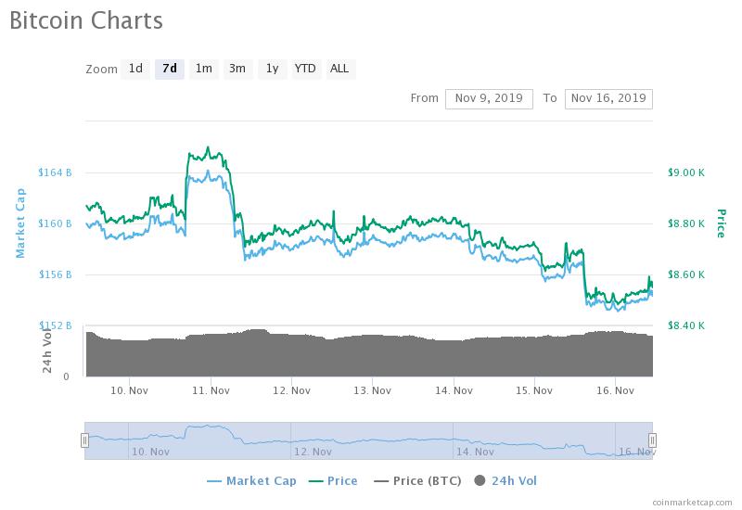Image resolution: width=742 pixels, height=510 pixels.
Task: Toggle the Market Cap series in legend
Action: coord(251,481)
